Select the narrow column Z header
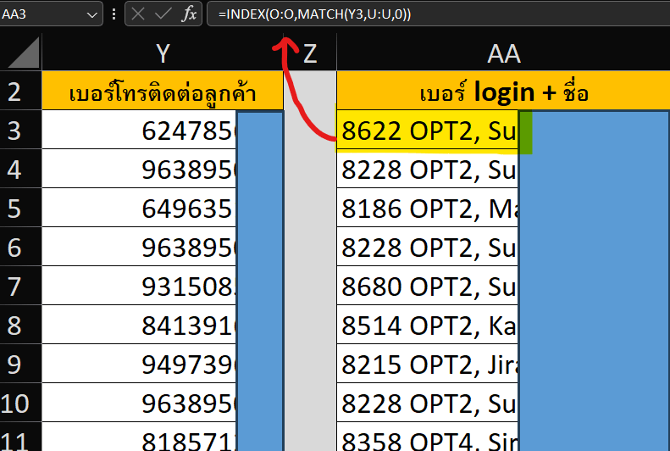 [x=309, y=54]
